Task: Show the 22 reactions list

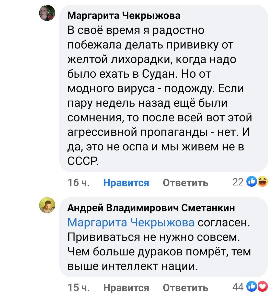Action: [238, 182]
